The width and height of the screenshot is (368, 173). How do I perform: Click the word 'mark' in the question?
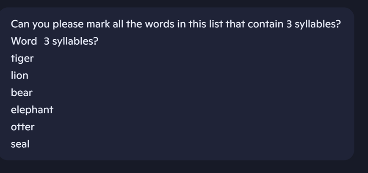click(x=98, y=24)
